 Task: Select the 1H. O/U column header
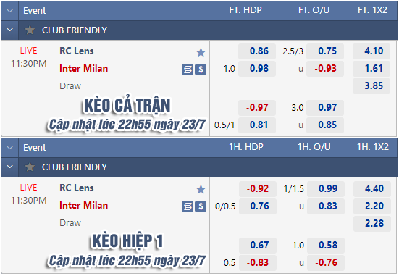314,147
